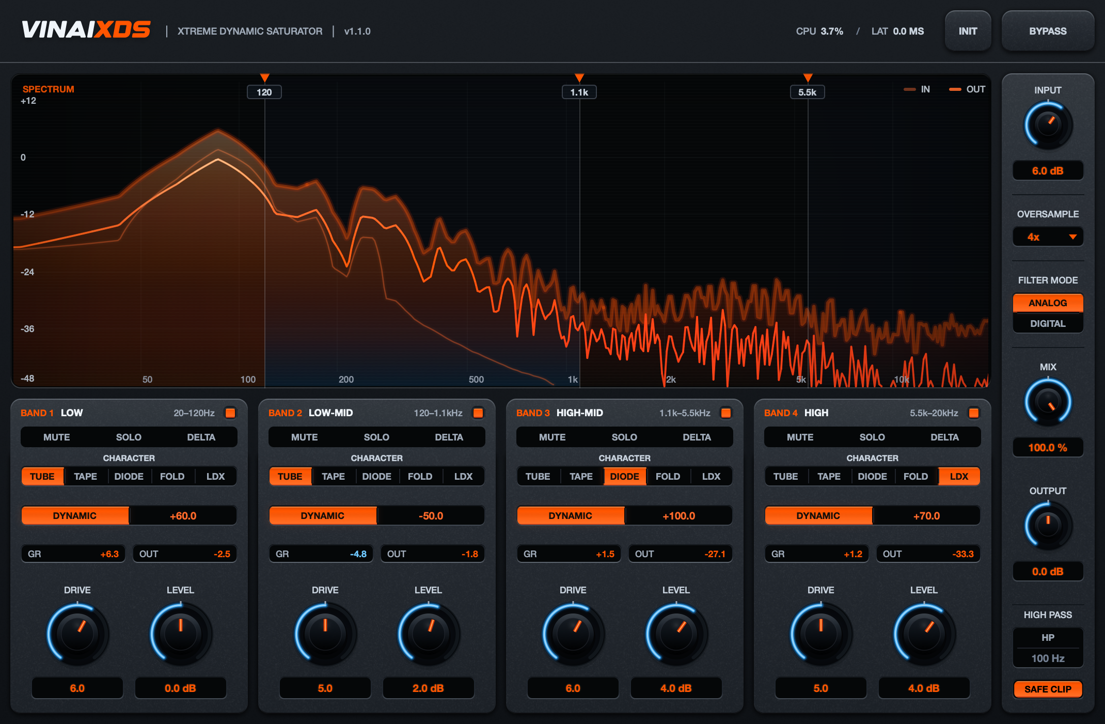Viewport: 1105px width, 724px height.
Task: Click Band 3 LEVEL knob
Action: pos(676,633)
